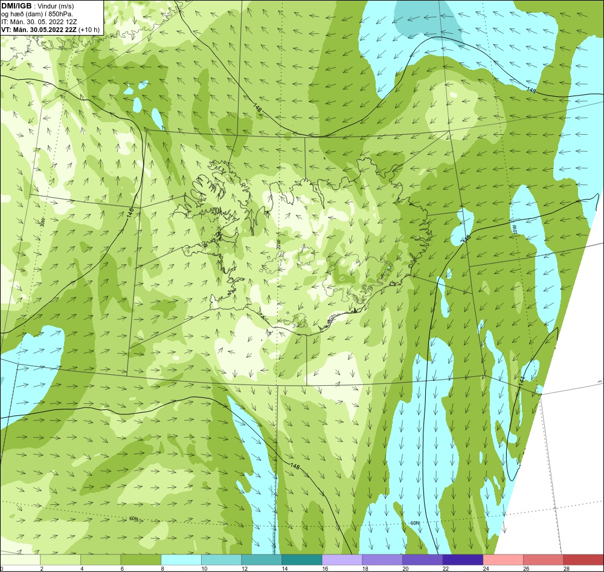Pick the 12–14 m/s teal swatch
The width and height of the screenshot is (604, 572).
262,560
